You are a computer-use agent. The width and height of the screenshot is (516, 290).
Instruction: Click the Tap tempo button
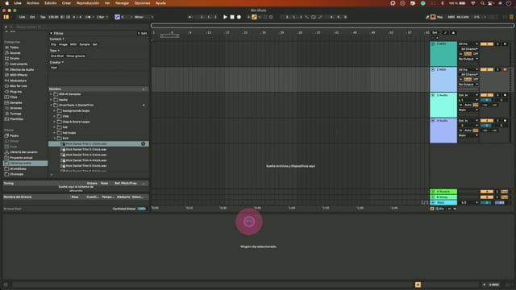43,17
